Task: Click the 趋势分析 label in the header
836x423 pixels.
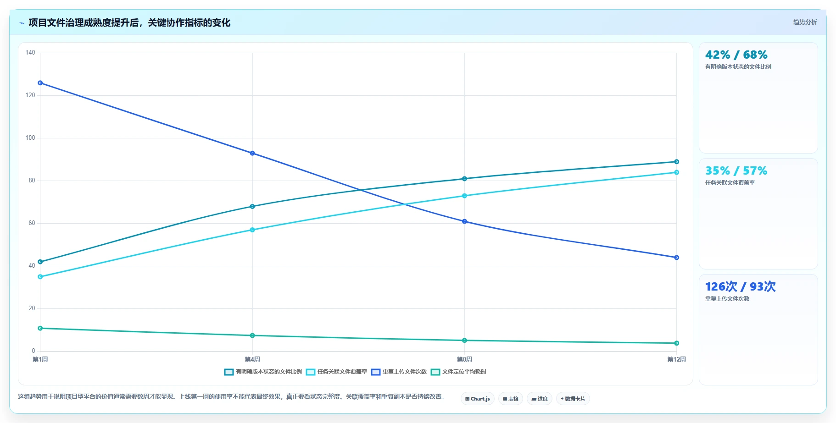Action: point(805,22)
